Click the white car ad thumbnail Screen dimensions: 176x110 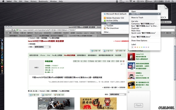[131, 76]
